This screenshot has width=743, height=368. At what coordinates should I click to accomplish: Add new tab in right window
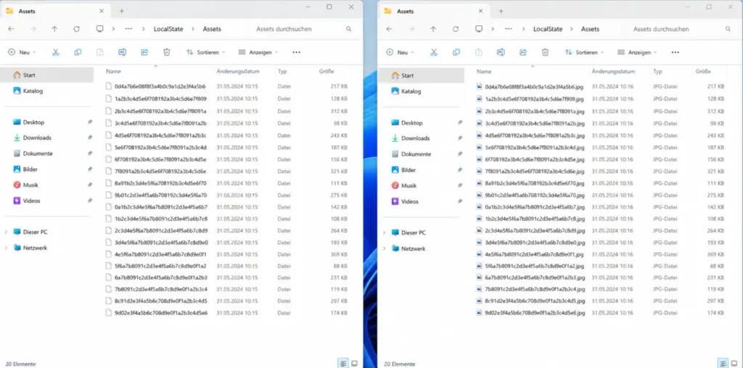click(501, 11)
